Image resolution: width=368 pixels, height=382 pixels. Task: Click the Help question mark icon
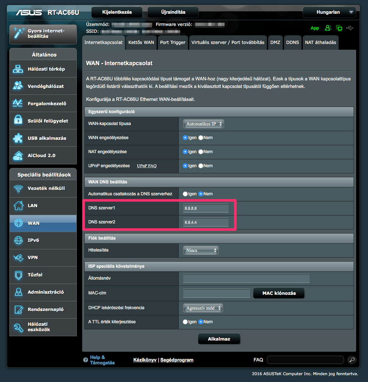click(x=85, y=360)
